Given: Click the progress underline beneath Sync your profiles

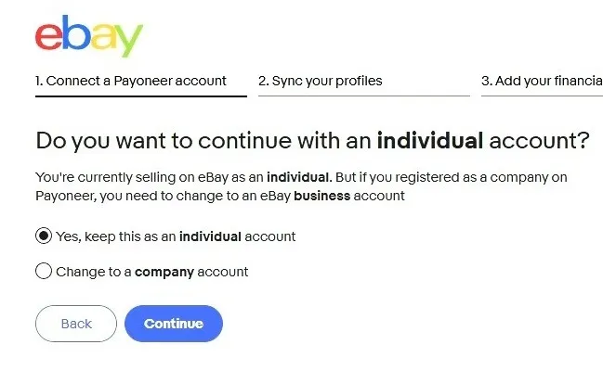Looking at the screenshot, I should point(363,96).
